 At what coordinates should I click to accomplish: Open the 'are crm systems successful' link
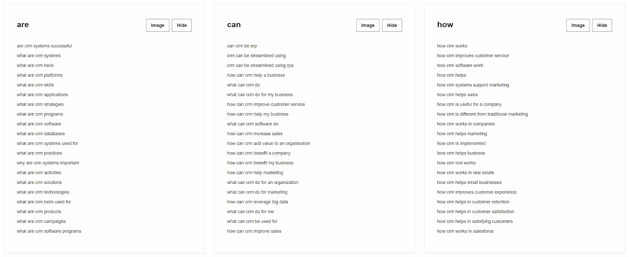click(44, 46)
